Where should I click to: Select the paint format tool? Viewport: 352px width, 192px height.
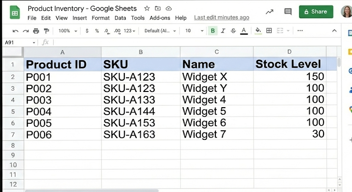pos(46,31)
